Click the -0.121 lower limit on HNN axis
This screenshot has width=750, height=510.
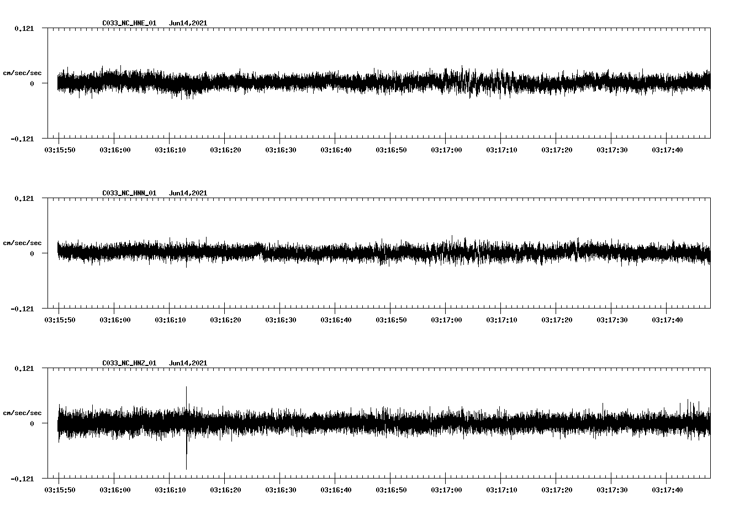(22, 309)
